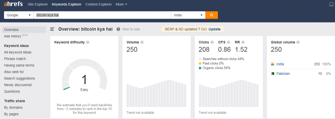Click Volume help icon
Screen dimensions: 335x119
click(142, 42)
